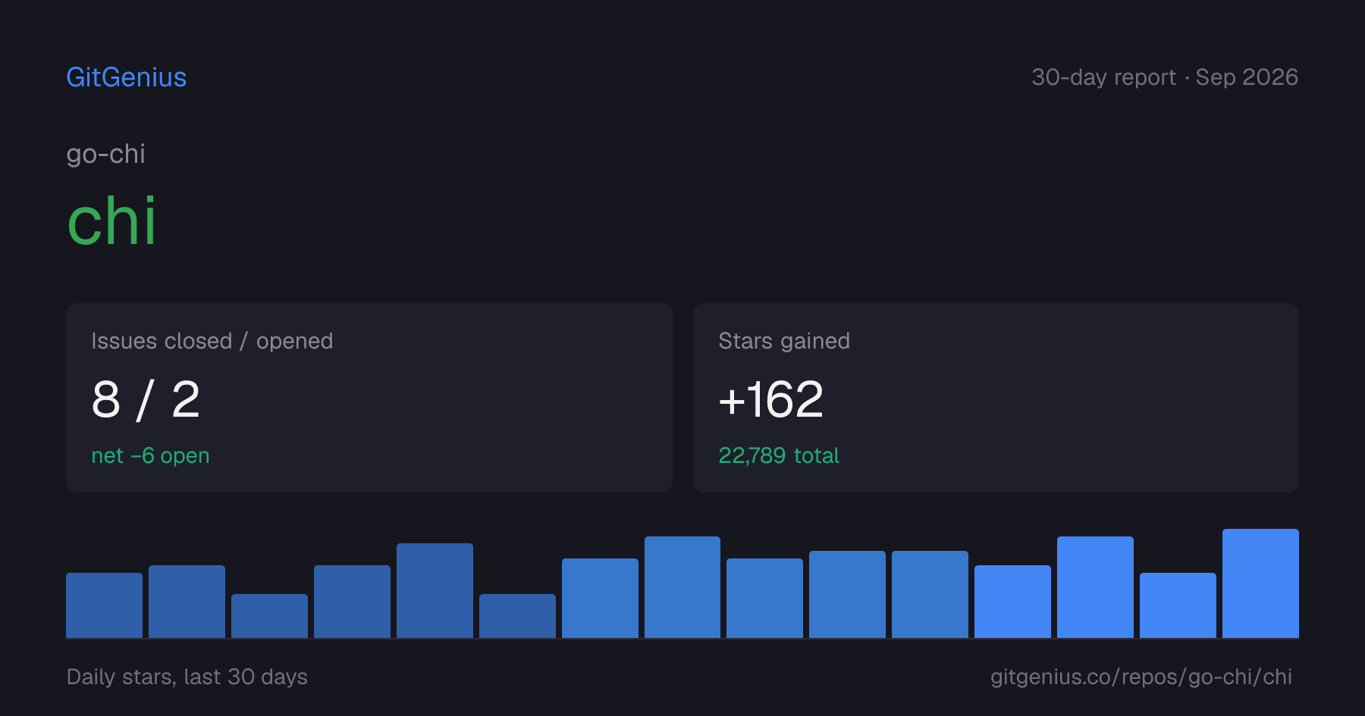This screenshot has height=716, width=1365.
Task: Select the go-chi owner name
Action: 105,155
